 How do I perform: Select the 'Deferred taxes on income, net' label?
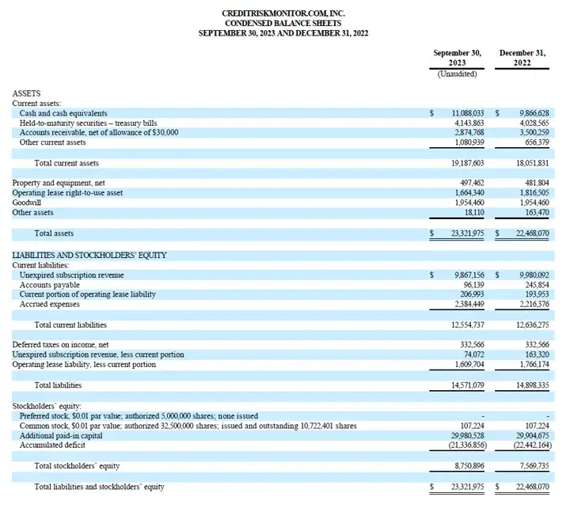coord(60,344)
